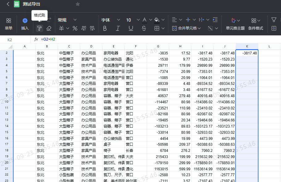Image resolution: width=281 pixels, height=182 pixels.
Task: Open 条件格式 conditional formatting
Action: [x=256, y=24]
